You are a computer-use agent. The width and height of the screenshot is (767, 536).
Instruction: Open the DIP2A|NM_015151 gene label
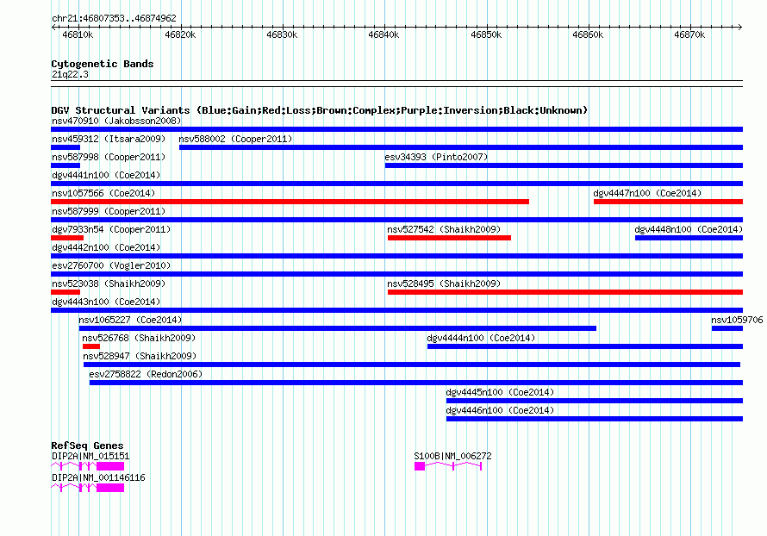90,456
